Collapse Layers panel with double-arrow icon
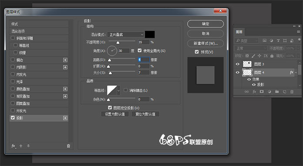This screenshot has width=303, height=166. [x=294, y=26]
